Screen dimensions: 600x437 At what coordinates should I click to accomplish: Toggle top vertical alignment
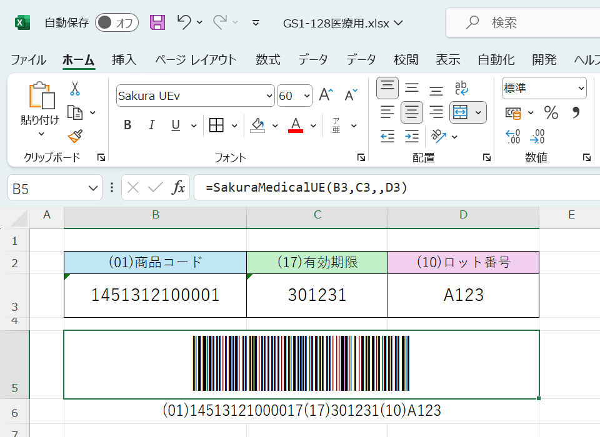(387, 88)
